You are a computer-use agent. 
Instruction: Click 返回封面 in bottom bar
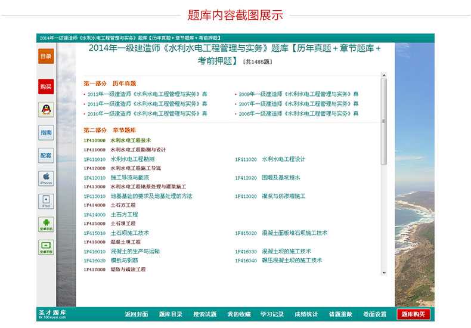136,314
